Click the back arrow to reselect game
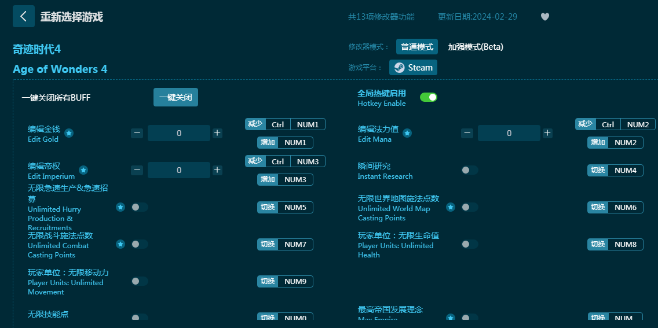 pyautogui.click(x=24, y=16)
